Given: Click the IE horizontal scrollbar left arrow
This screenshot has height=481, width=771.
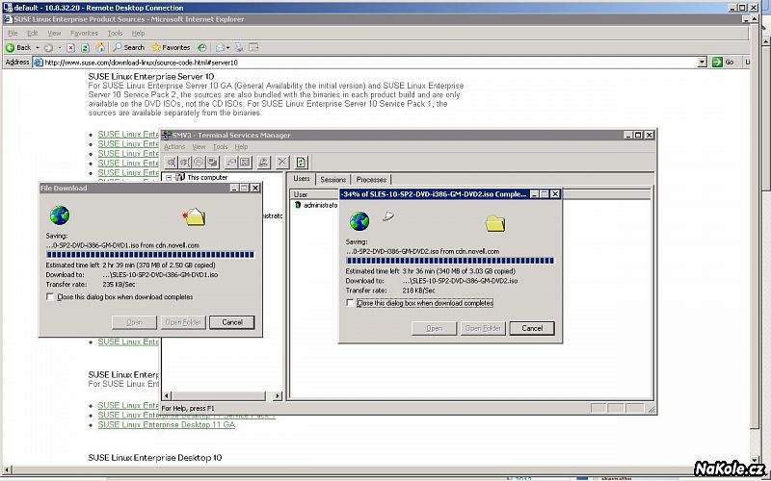Looking at the screenshot, I should [6, 470].
